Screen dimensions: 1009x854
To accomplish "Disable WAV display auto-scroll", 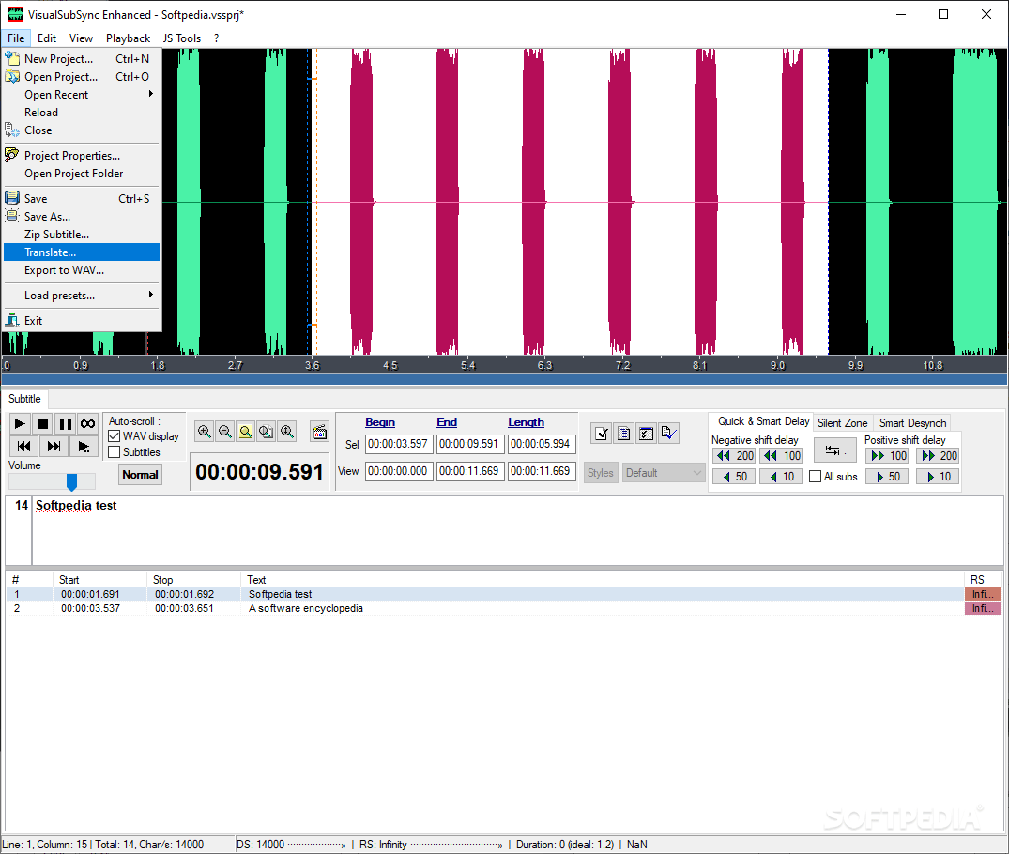I will [114, 435].
